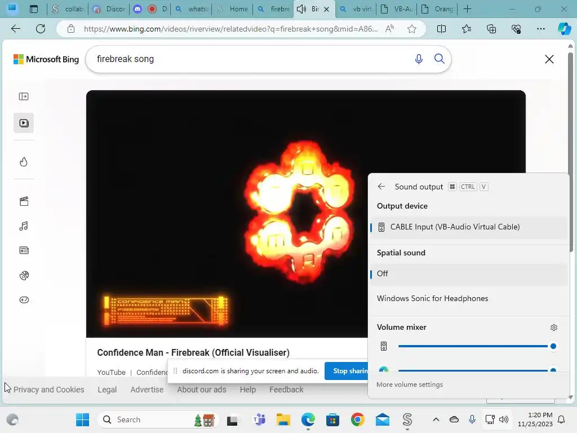Switch to the VB-Au tab
Image resolution: width=577 pixels, height=433 pixels.
(397, 9)
